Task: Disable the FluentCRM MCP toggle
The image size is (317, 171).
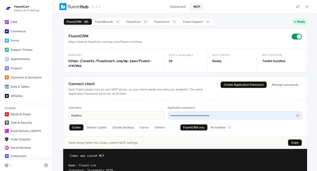Action: coord(297,36)
